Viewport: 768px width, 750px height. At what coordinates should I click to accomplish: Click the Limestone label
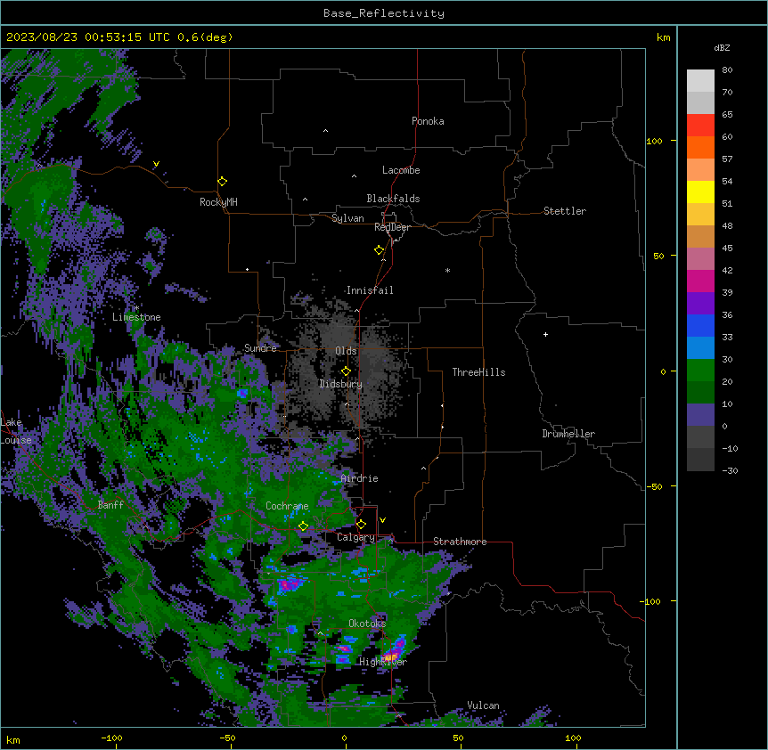136,317
